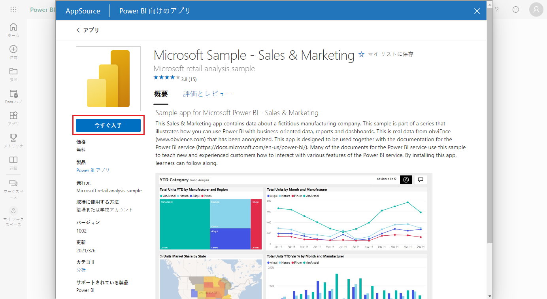Viewport: 547px width, 299px height.
Task: Open Power BI アプリ product link
Action: click(x=93, y=170)
